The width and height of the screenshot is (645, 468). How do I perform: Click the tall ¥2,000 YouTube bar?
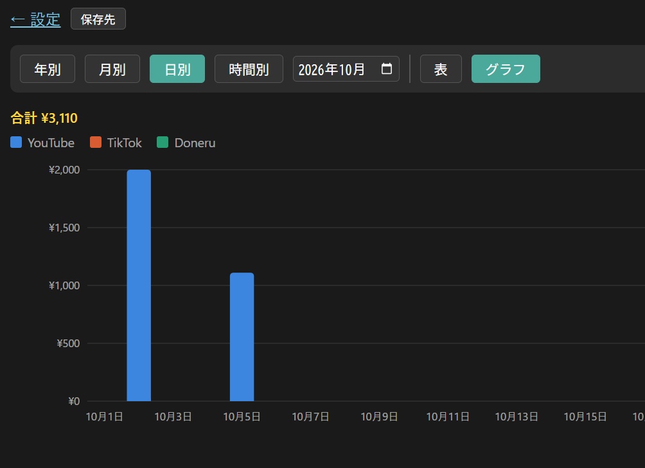[139, 285]
